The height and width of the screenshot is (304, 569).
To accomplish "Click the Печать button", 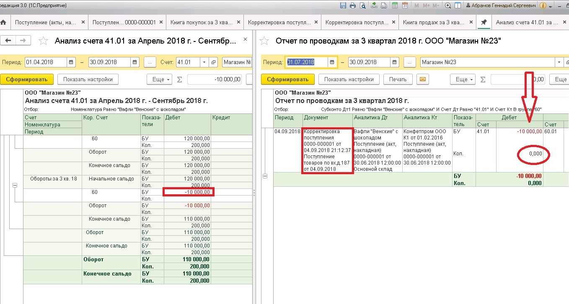I will click(398, 79).
